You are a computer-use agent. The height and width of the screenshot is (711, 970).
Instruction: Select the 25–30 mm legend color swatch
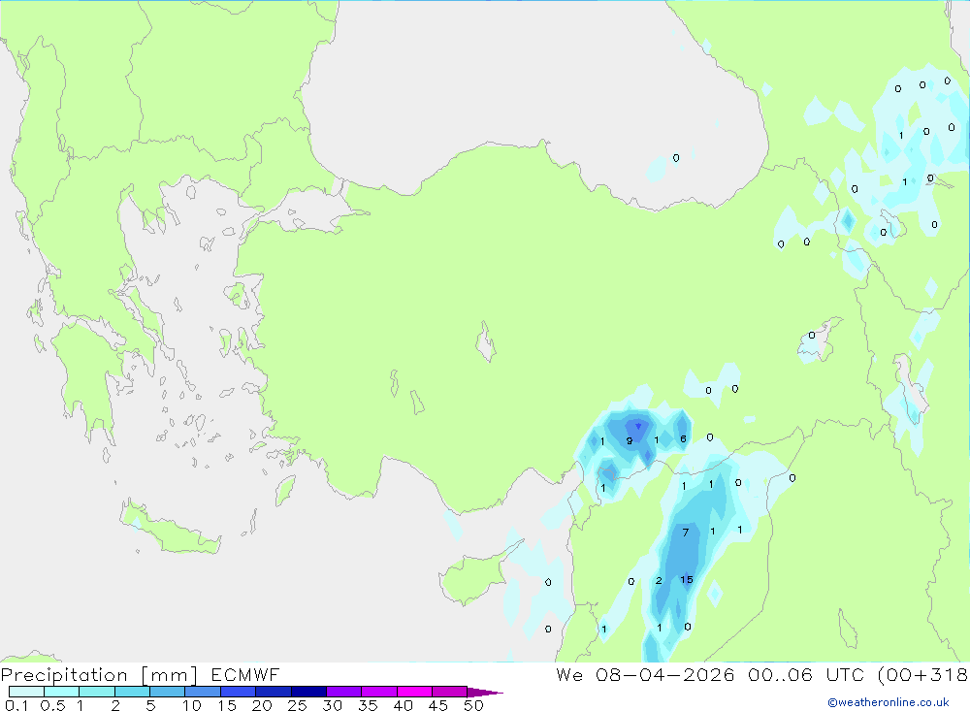308,692
